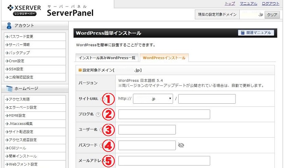Open サーバー情報 in the sidebar
Image resolution: width=284 pixels, height=168 pixels.
click(x=35, y=45)
